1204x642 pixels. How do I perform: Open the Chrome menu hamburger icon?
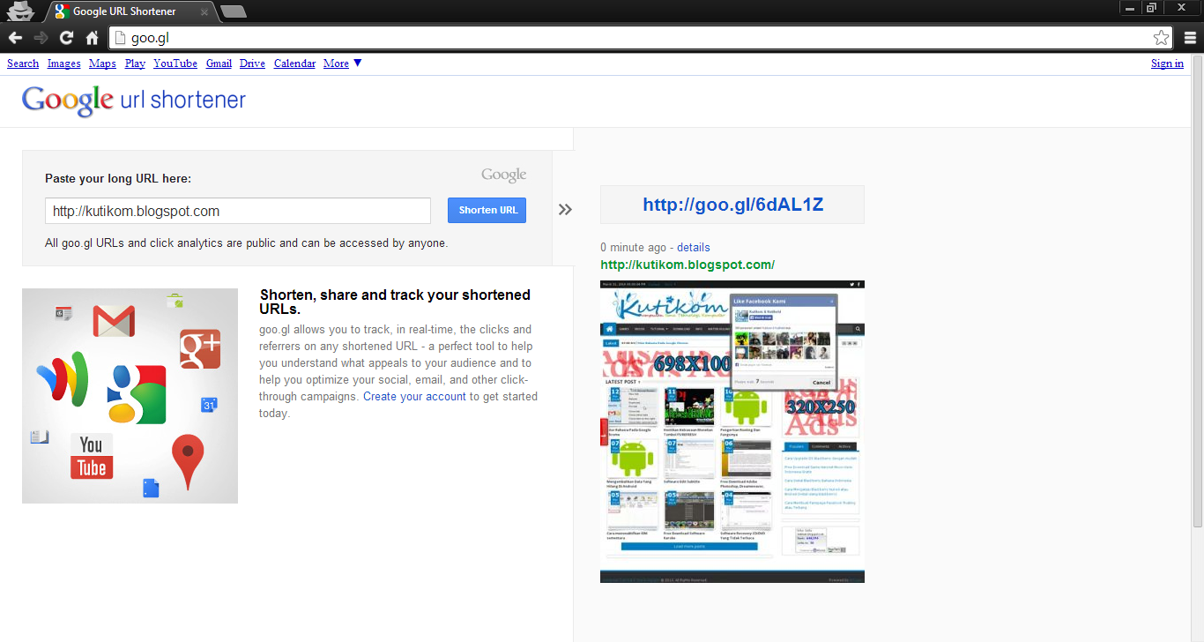click(x=1190, y=38)
